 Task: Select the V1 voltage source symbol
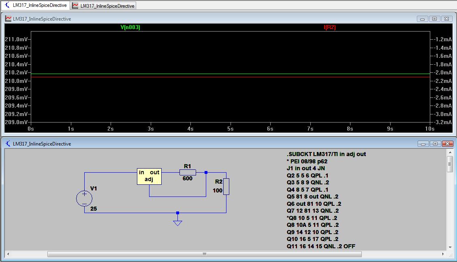tap(84, 199)
